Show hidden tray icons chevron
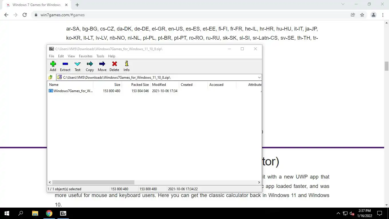Image resolution: width=389 pixels, height=219 pixels. click(x=338, y=213)
